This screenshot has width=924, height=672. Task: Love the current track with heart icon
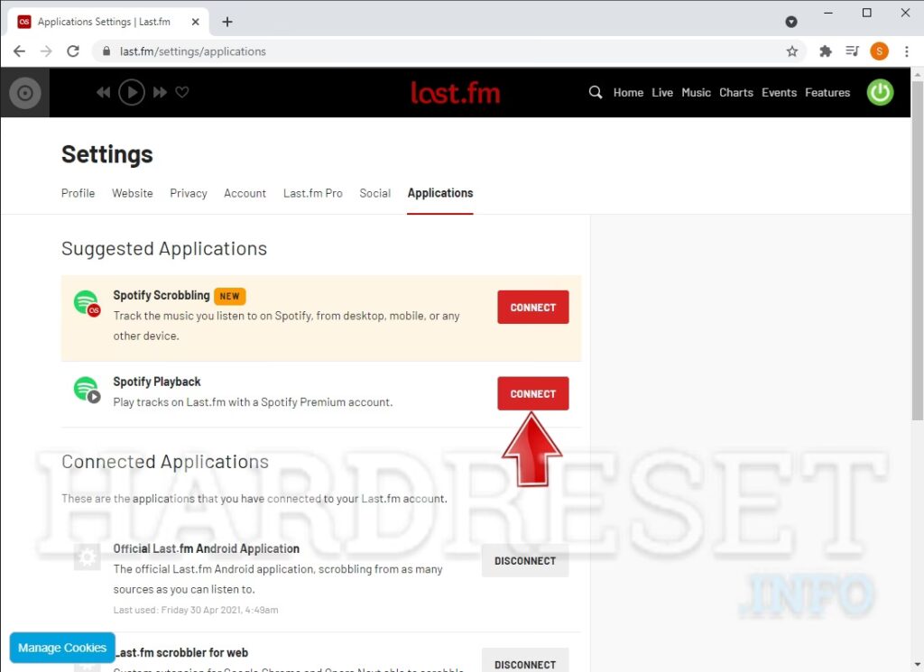[x=182, y=92]
